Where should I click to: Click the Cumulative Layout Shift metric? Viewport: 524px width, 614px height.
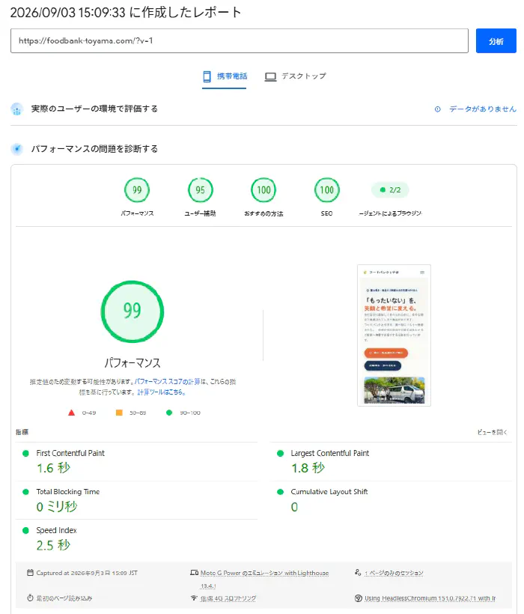(391, 500)
